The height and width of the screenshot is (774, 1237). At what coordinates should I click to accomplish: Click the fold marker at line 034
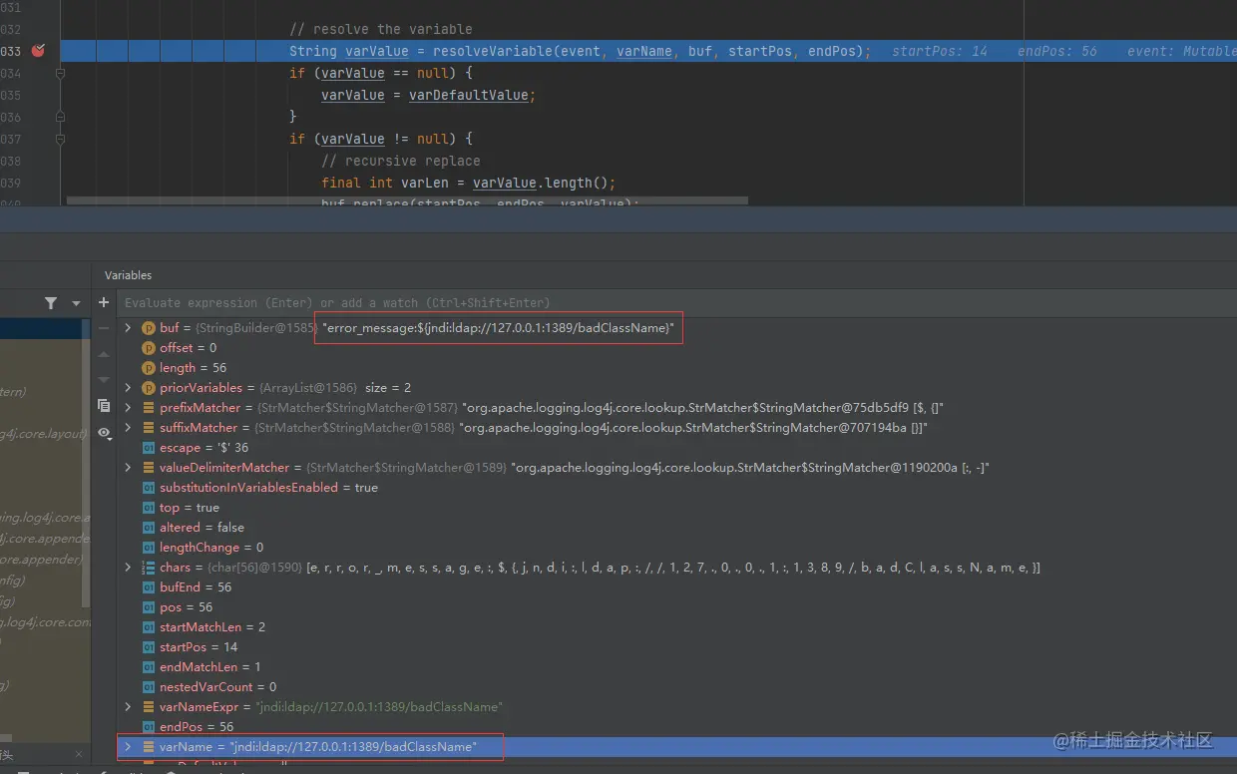pyautogui.click(x=61, y=74)
